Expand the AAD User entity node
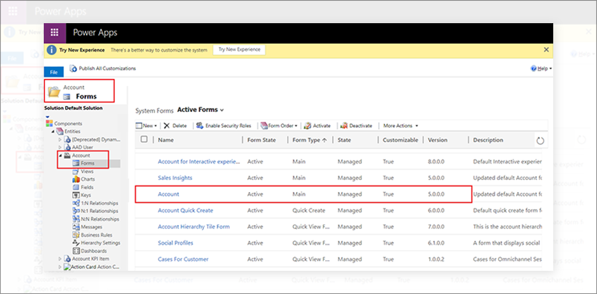 tap(59, 147)
